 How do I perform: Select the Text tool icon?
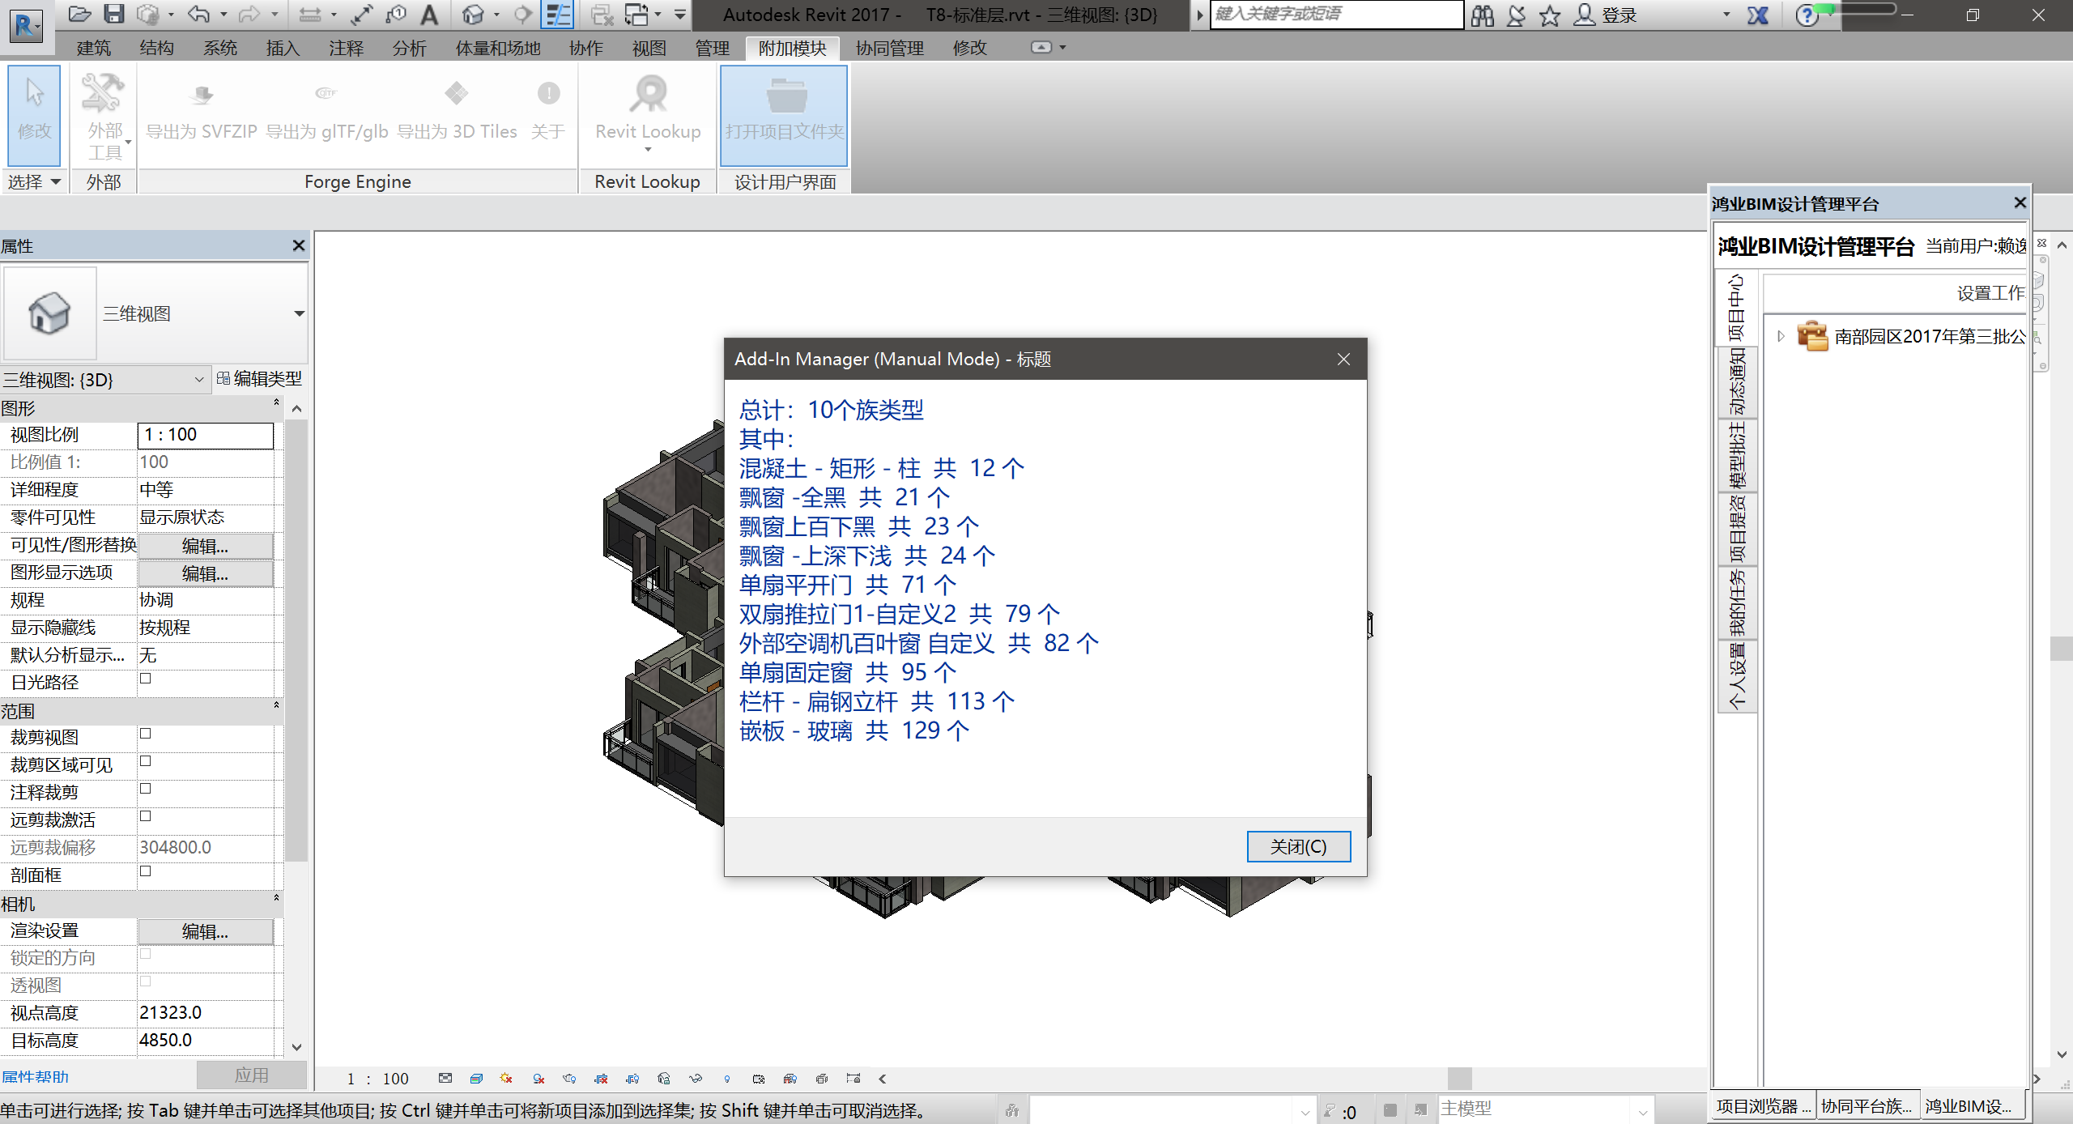[x=429, y=14]
